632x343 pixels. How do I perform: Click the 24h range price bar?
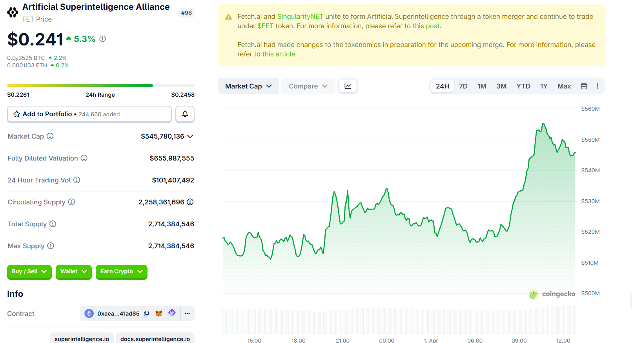pyautogui.click(x=100, y=85)
